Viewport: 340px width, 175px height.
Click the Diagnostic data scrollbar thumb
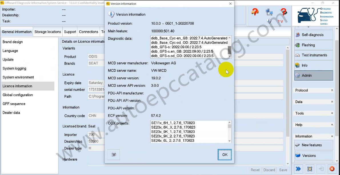click(229, 50)
